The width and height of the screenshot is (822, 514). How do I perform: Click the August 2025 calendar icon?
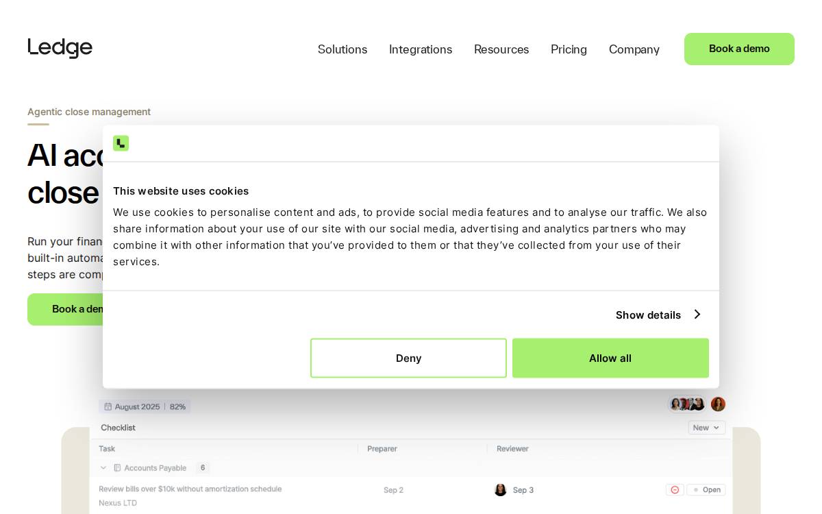coord(108,406)
